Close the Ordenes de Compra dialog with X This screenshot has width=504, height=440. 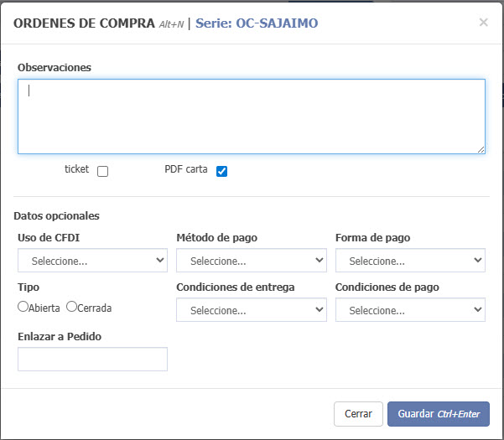(x=483, y=23)
